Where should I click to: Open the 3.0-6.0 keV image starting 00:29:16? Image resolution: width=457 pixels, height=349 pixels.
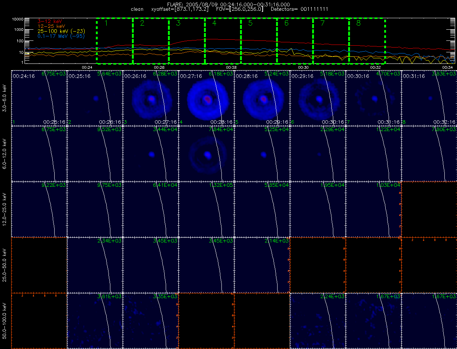[x=318, y=98]
